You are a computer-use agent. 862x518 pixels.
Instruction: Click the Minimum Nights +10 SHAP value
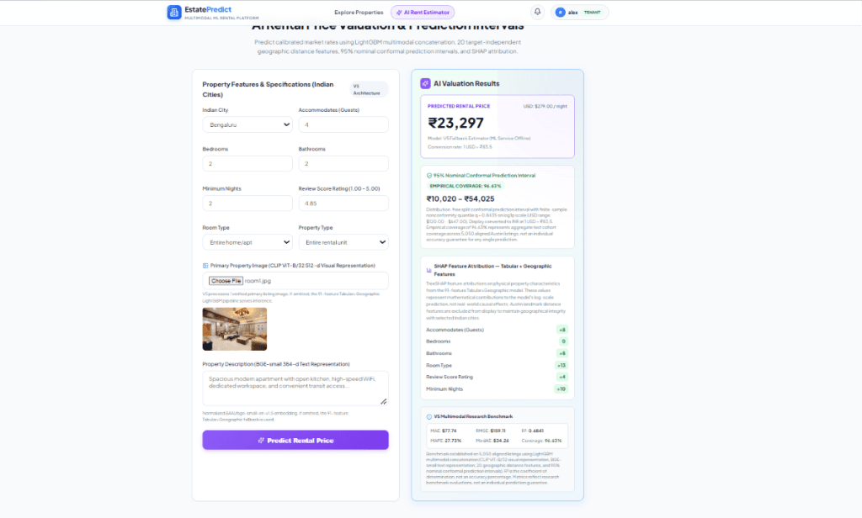[561, 388]
